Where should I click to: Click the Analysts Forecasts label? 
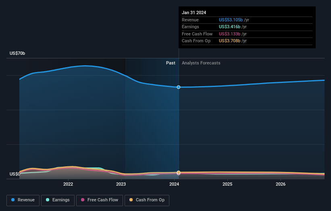click(201, 63)
